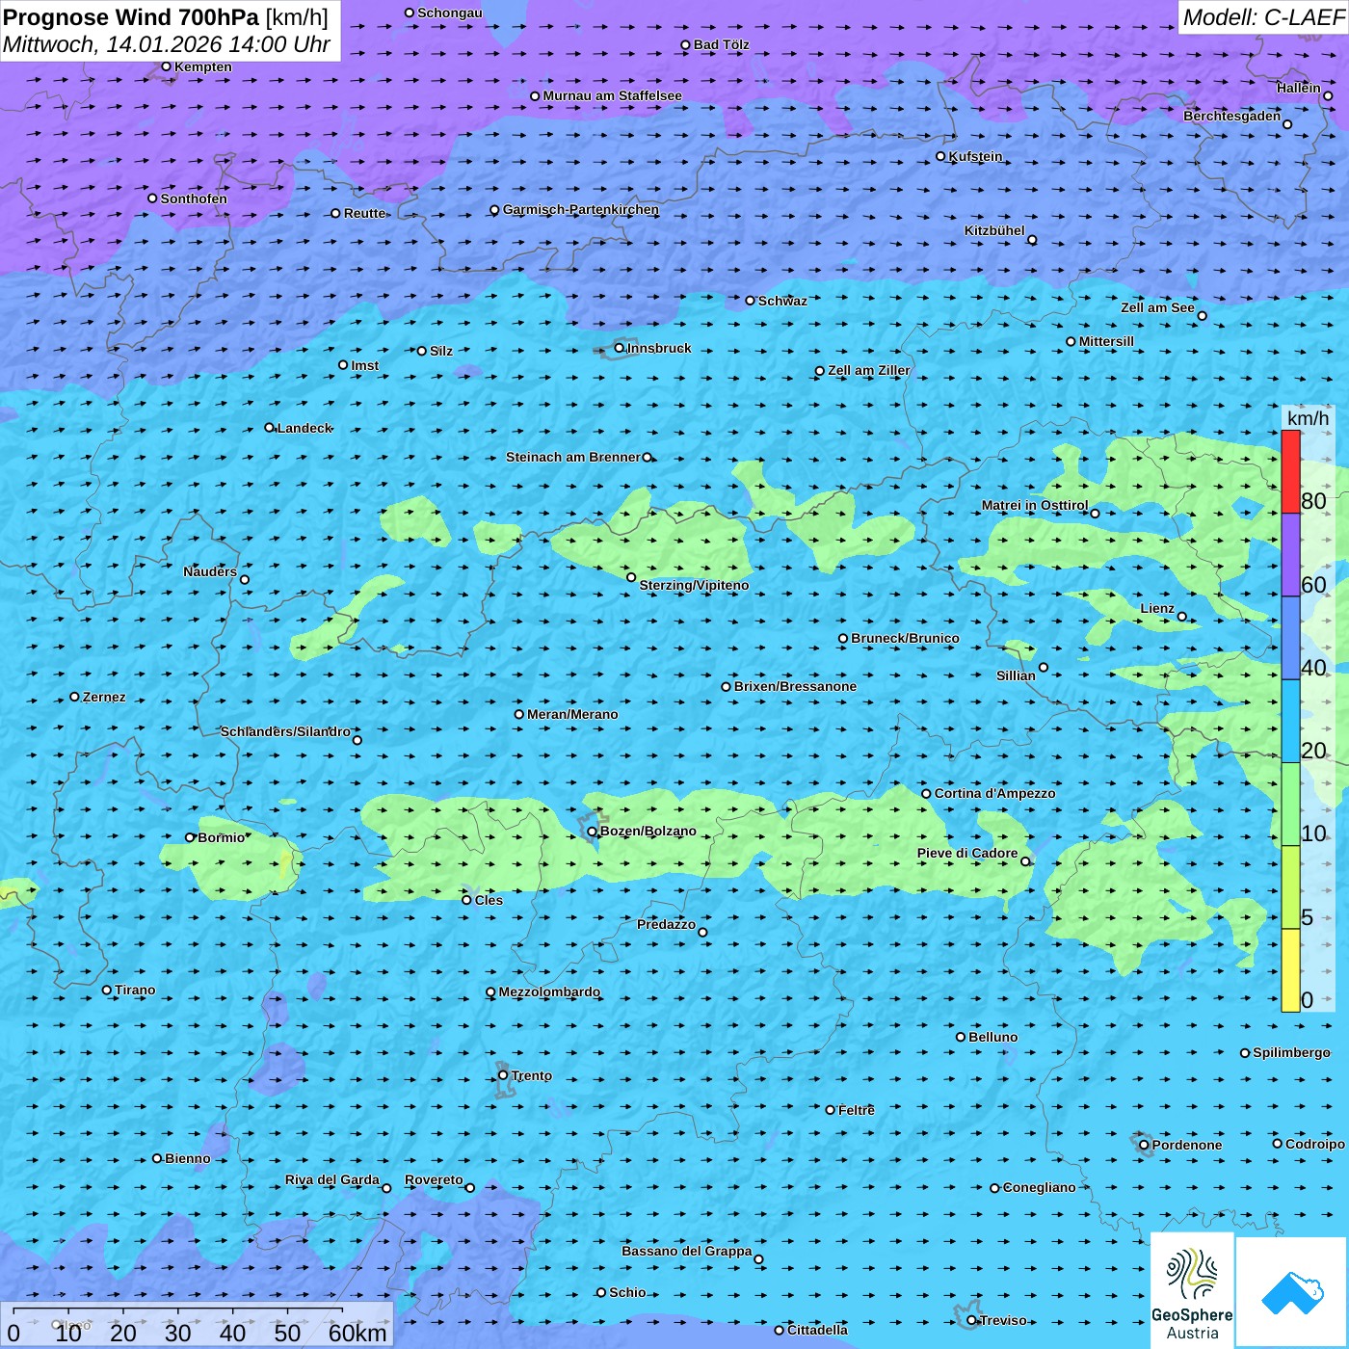Click the Bozen/Bolzano city marker
The image size is (1349, 1349).
[x=593, y=832]
